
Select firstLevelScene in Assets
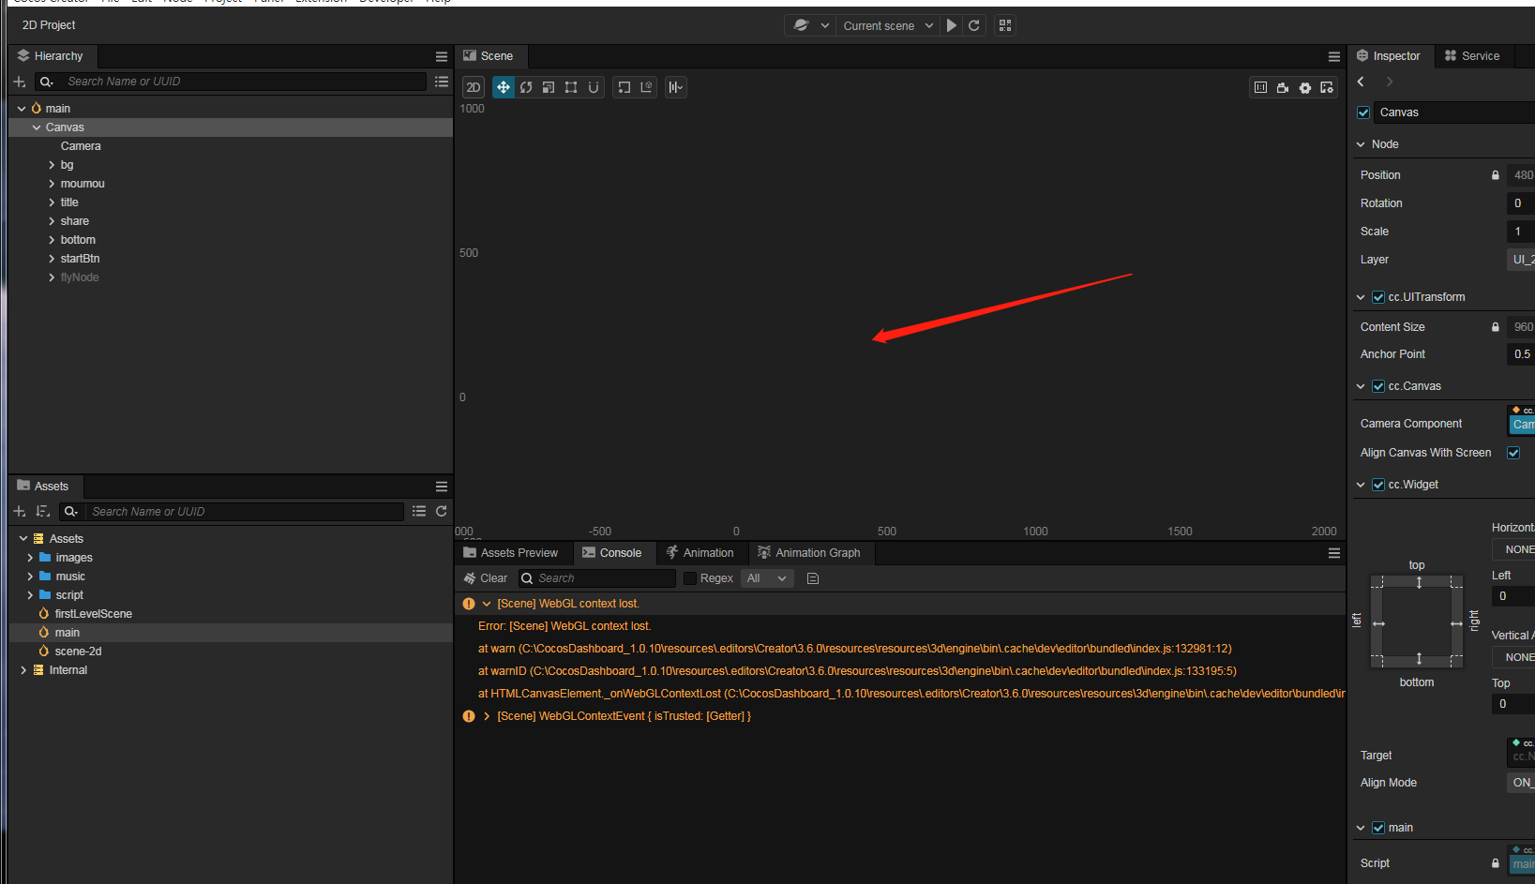pos(93,614)
